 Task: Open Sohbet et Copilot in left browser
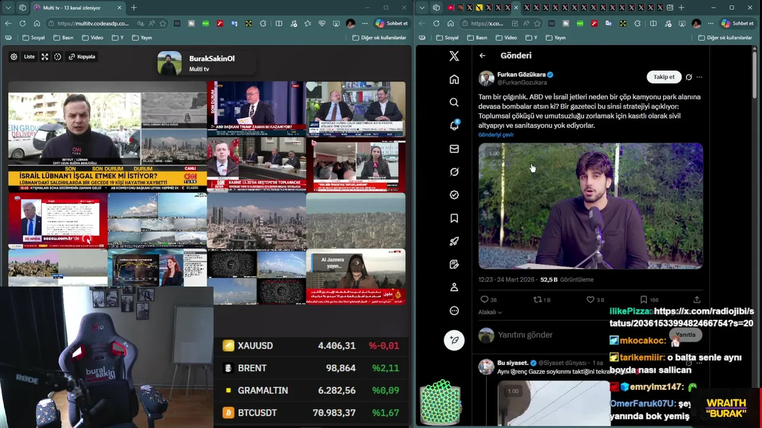[x=392, y=23]
